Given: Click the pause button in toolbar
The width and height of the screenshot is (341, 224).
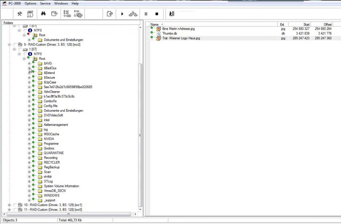Looking at the screenshot, I should click(146, 14).
